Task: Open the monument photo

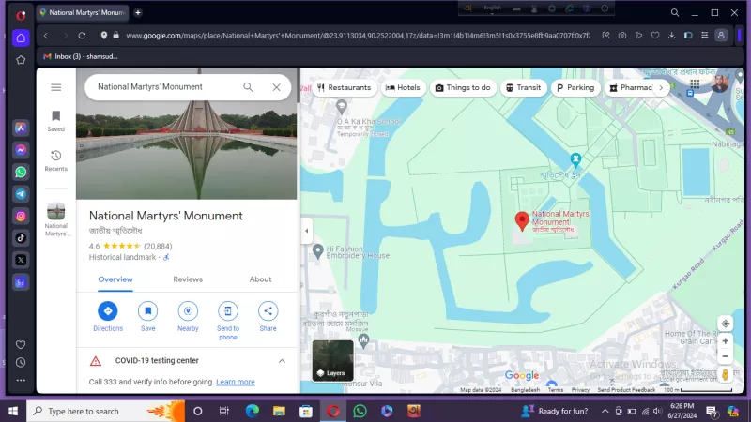Action: point(186,148)
